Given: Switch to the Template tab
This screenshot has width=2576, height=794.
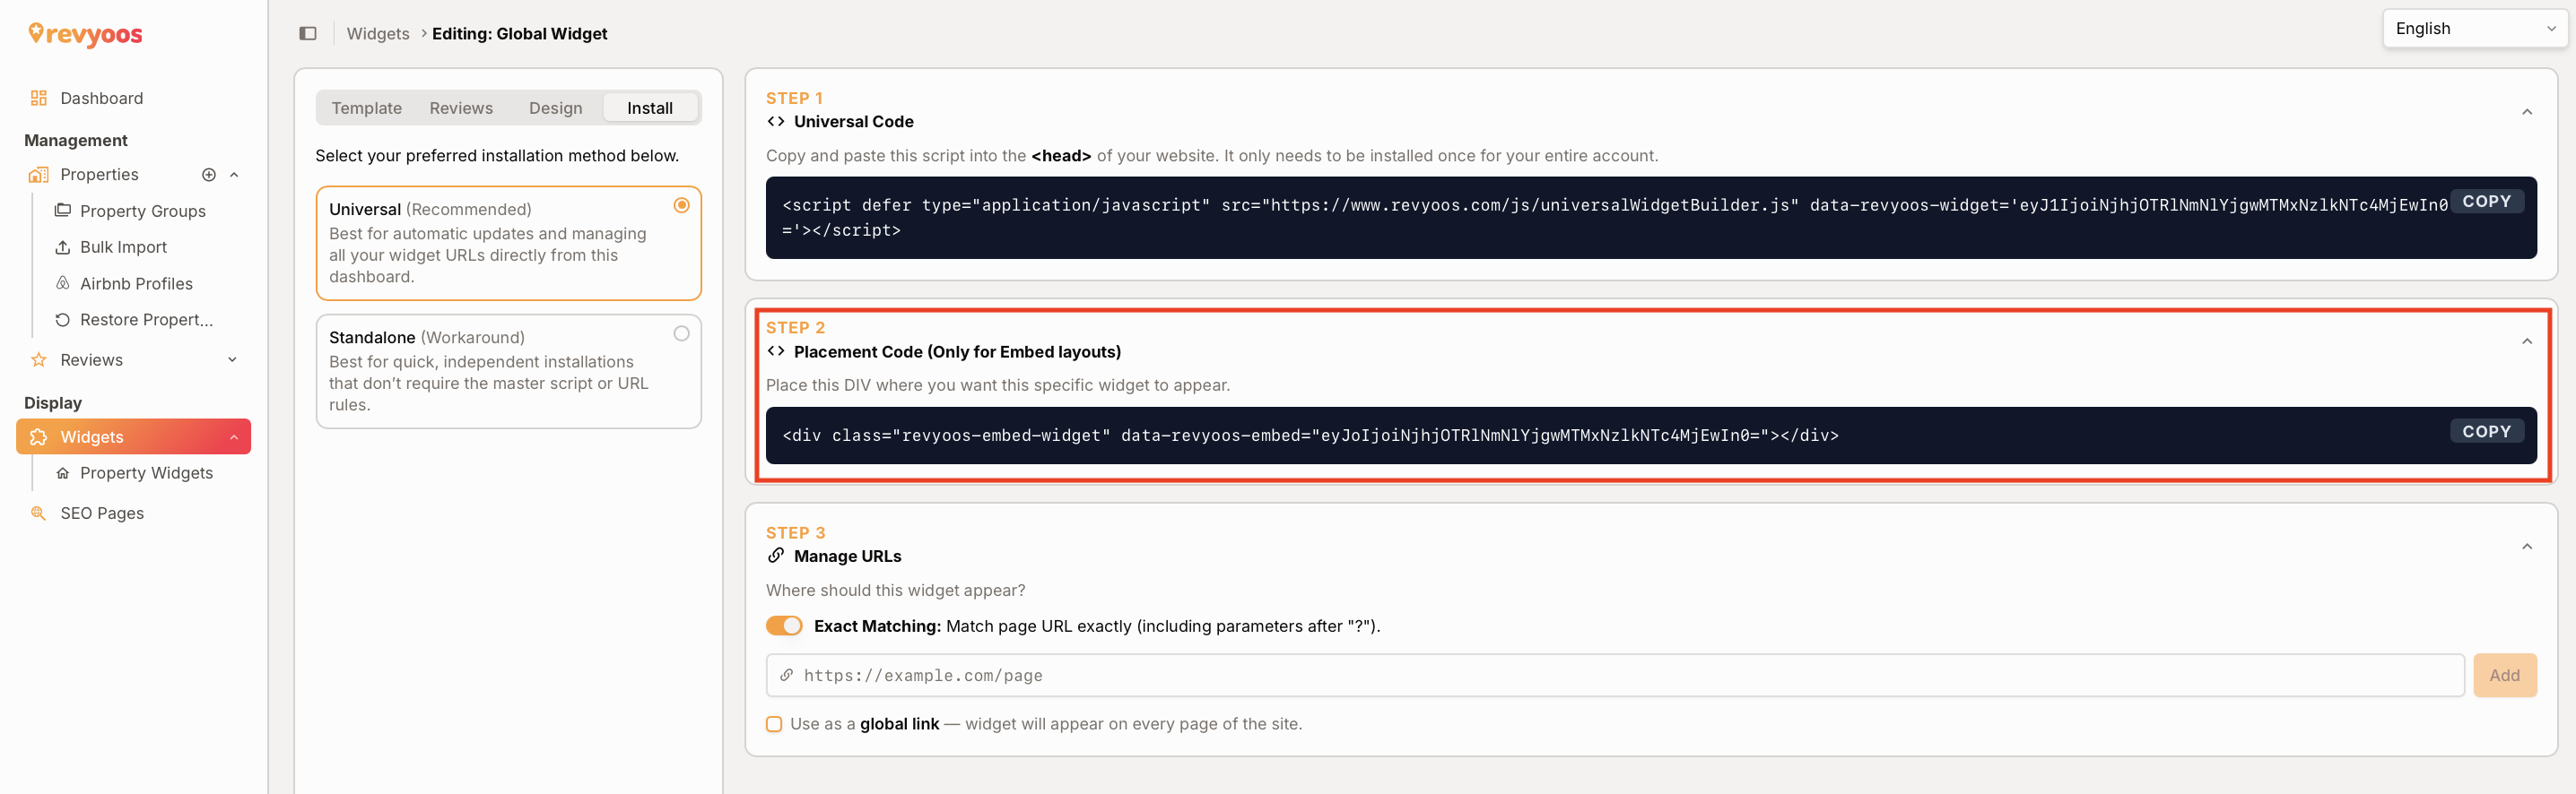Looking at the screenshot, I should (367, 108).
